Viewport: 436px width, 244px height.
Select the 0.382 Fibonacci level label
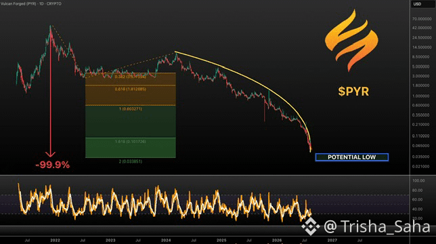pos(131,77)
